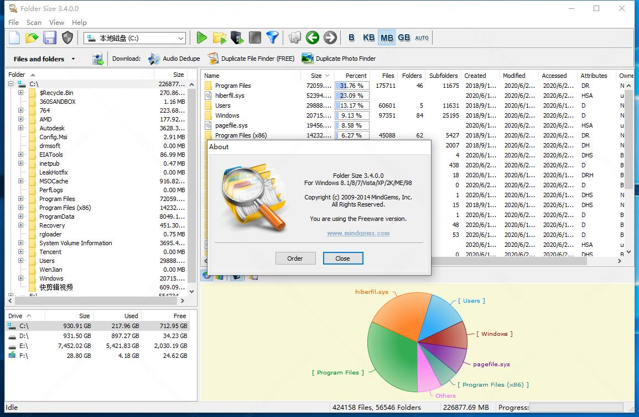Image resolution: width=639 pixels, height=417 pixels.
Task: Sort drive list by Free column
Action: coord(165,316)
